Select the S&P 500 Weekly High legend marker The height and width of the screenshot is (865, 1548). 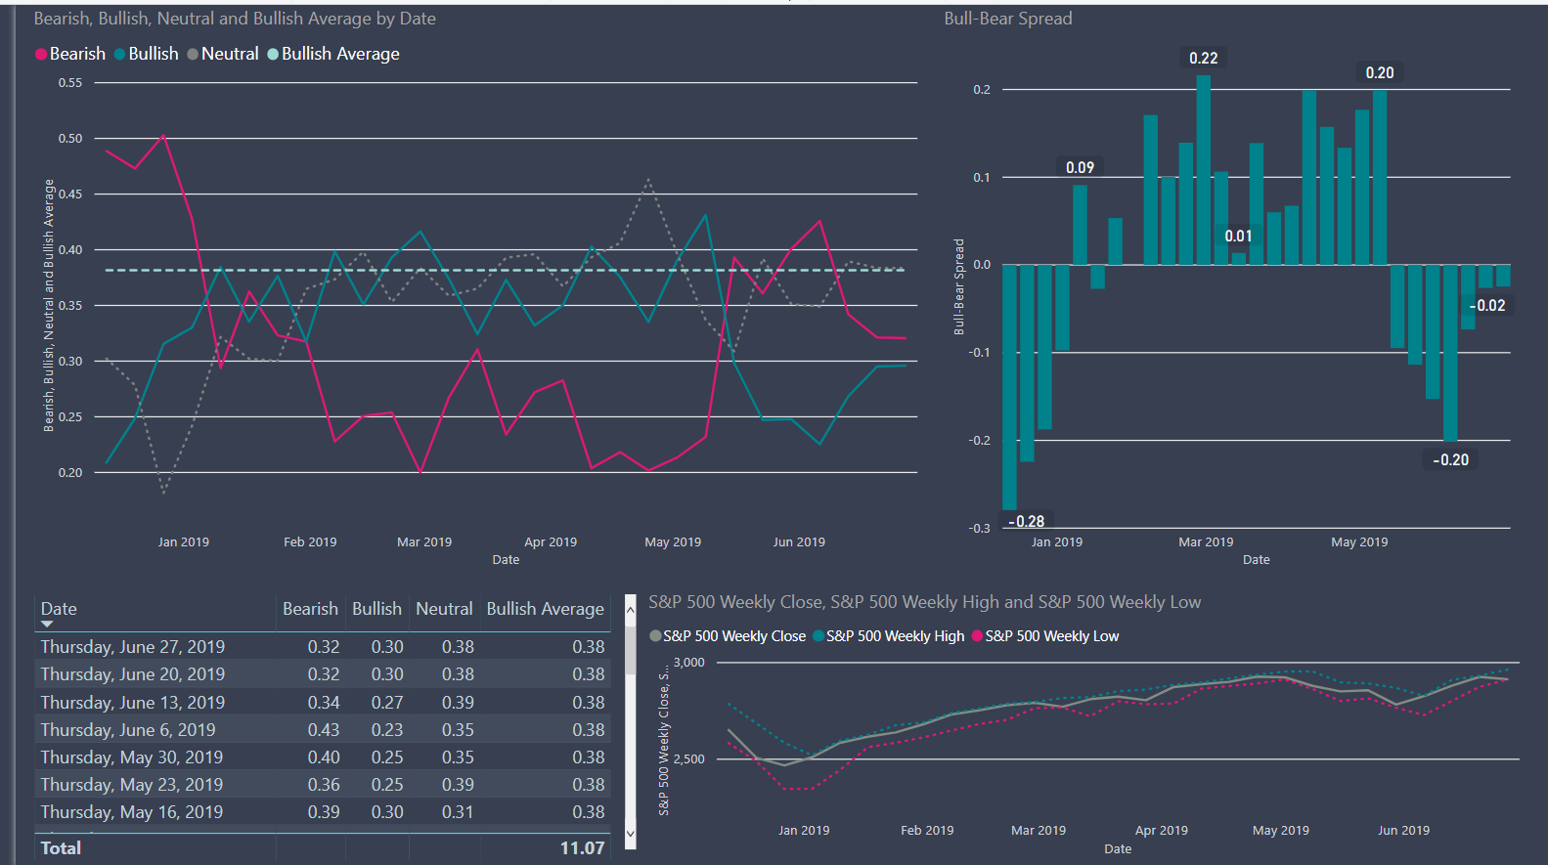(x=818, y=636)
